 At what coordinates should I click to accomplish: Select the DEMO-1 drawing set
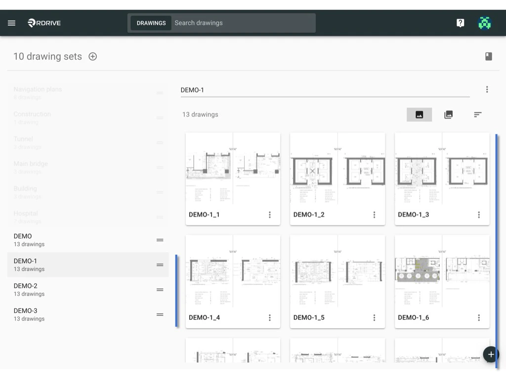pyautogui.click(x=88, y=265)
